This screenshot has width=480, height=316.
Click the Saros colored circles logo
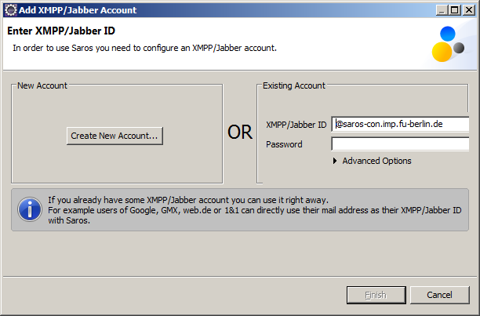[448, 44]
